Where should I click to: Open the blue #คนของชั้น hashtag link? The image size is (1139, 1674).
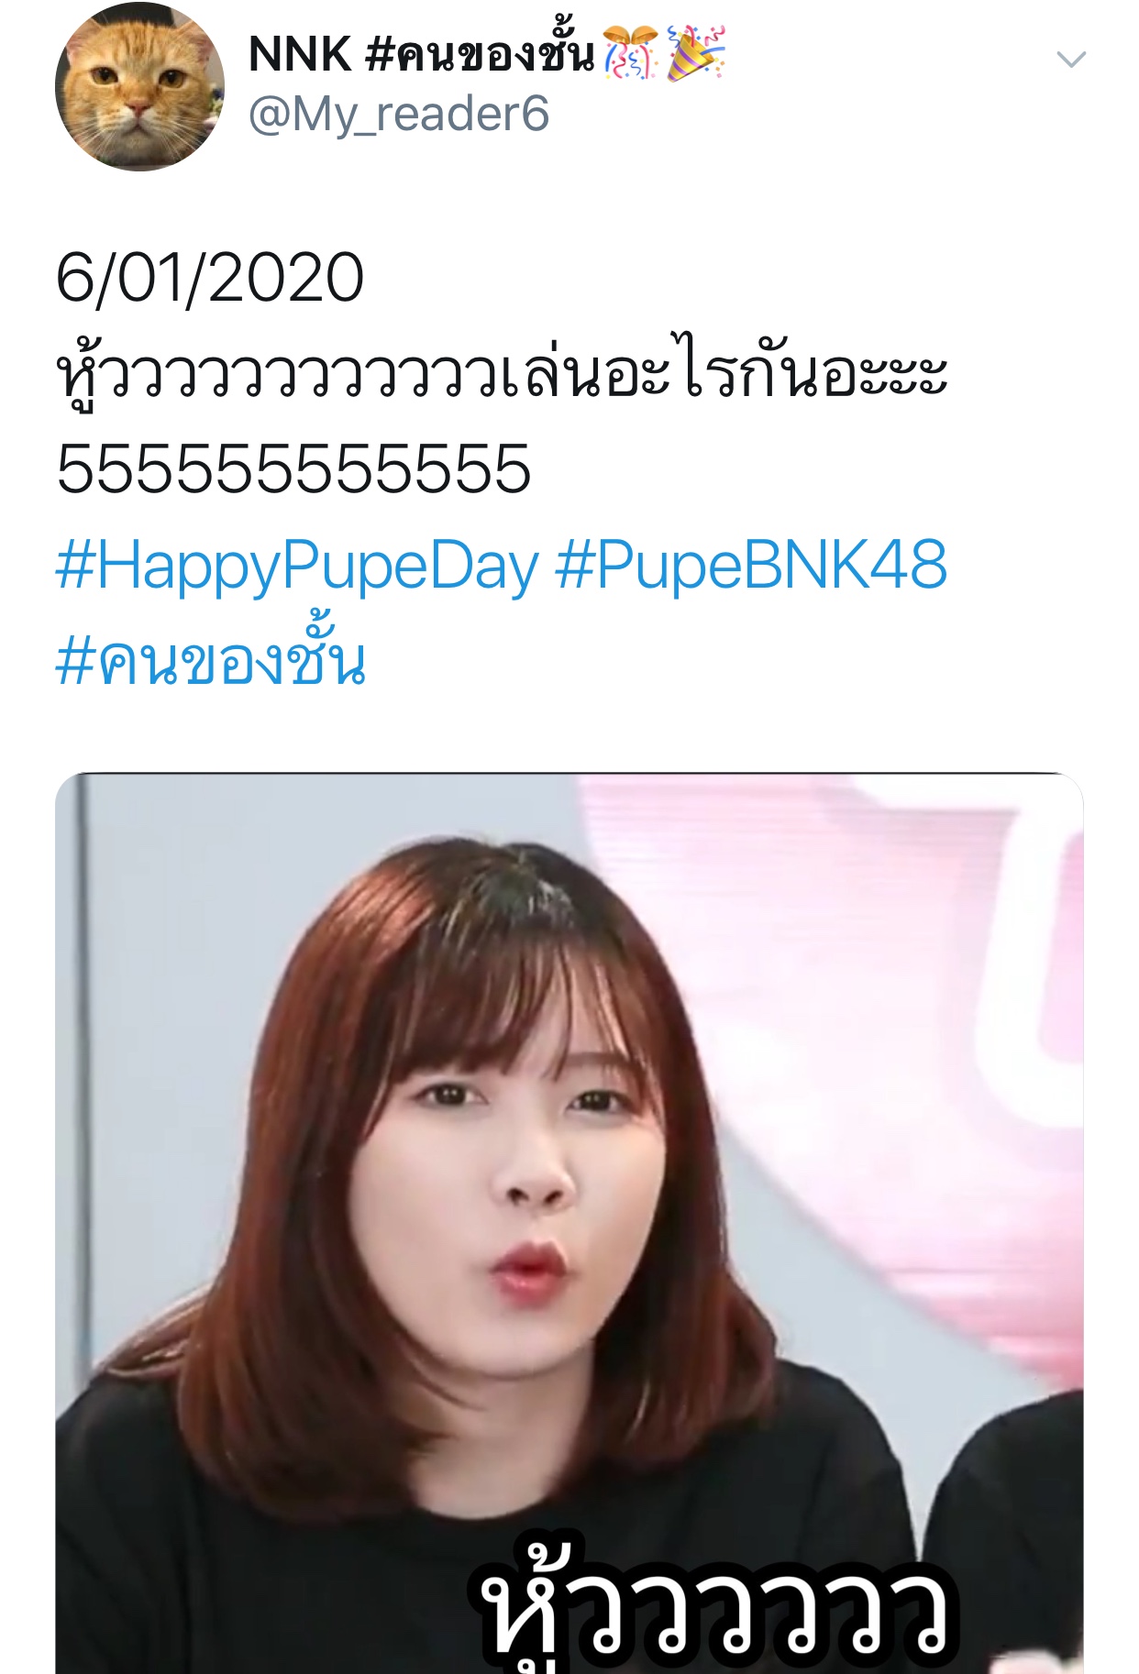(211, 658)
